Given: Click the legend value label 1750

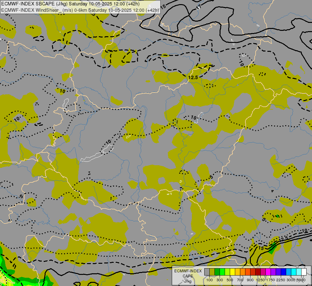Looking at the screenshot, I should [271, 280].
